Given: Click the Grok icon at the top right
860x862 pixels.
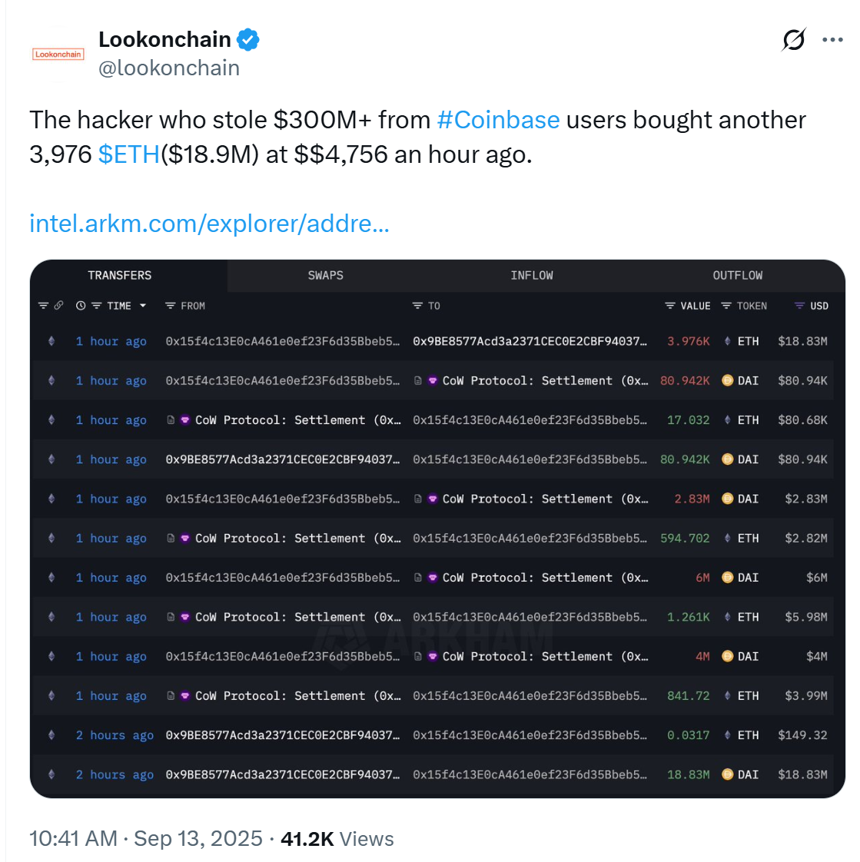Looking at the screenshot, I should point(794,40).
